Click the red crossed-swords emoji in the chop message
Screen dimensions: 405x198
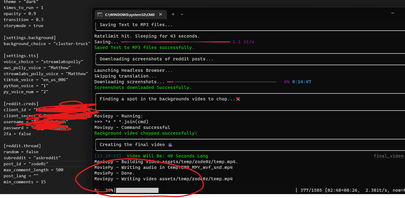[x=238, y=99]
